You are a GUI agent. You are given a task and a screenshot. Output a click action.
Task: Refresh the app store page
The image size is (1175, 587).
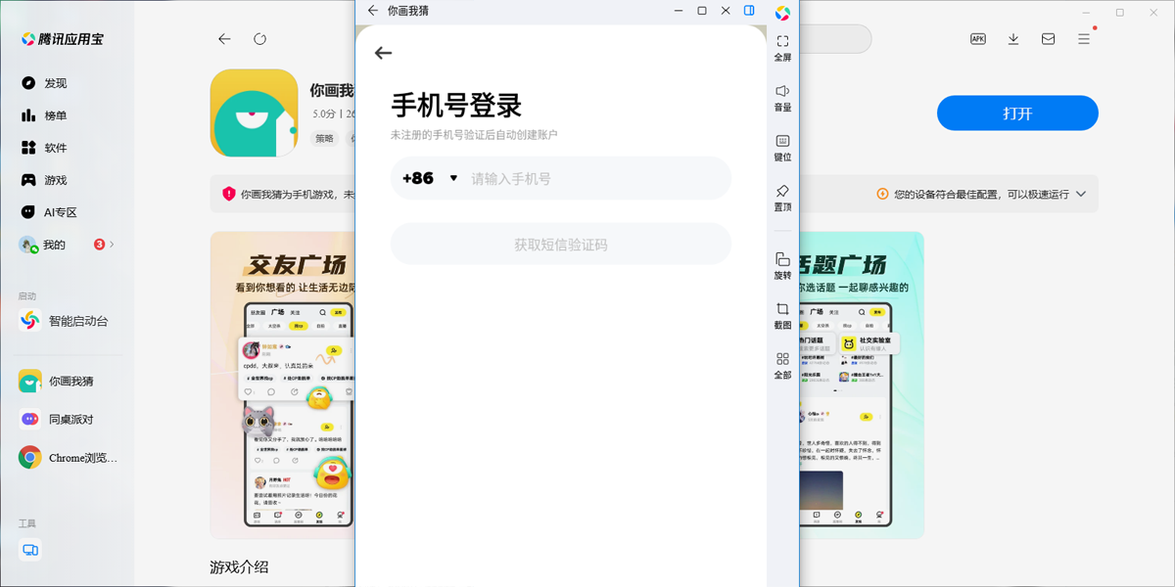[259, 39]
